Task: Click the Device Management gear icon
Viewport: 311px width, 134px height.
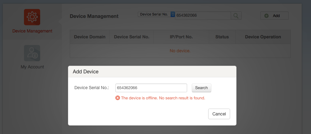Action: pos(32,17)
